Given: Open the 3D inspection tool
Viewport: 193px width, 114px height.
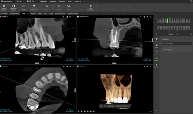Looking at the screenshot, I should 34,7.
